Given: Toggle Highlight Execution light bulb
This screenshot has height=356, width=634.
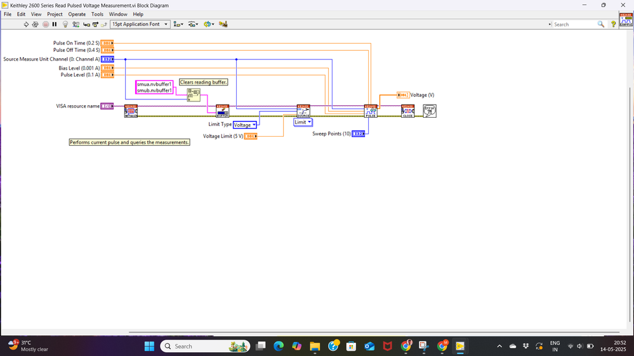Looking at the screenshot, I should [65, 24].
